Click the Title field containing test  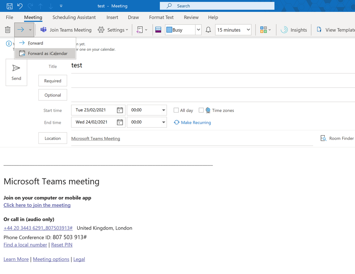pyautogui.click(x=213, y=66)
